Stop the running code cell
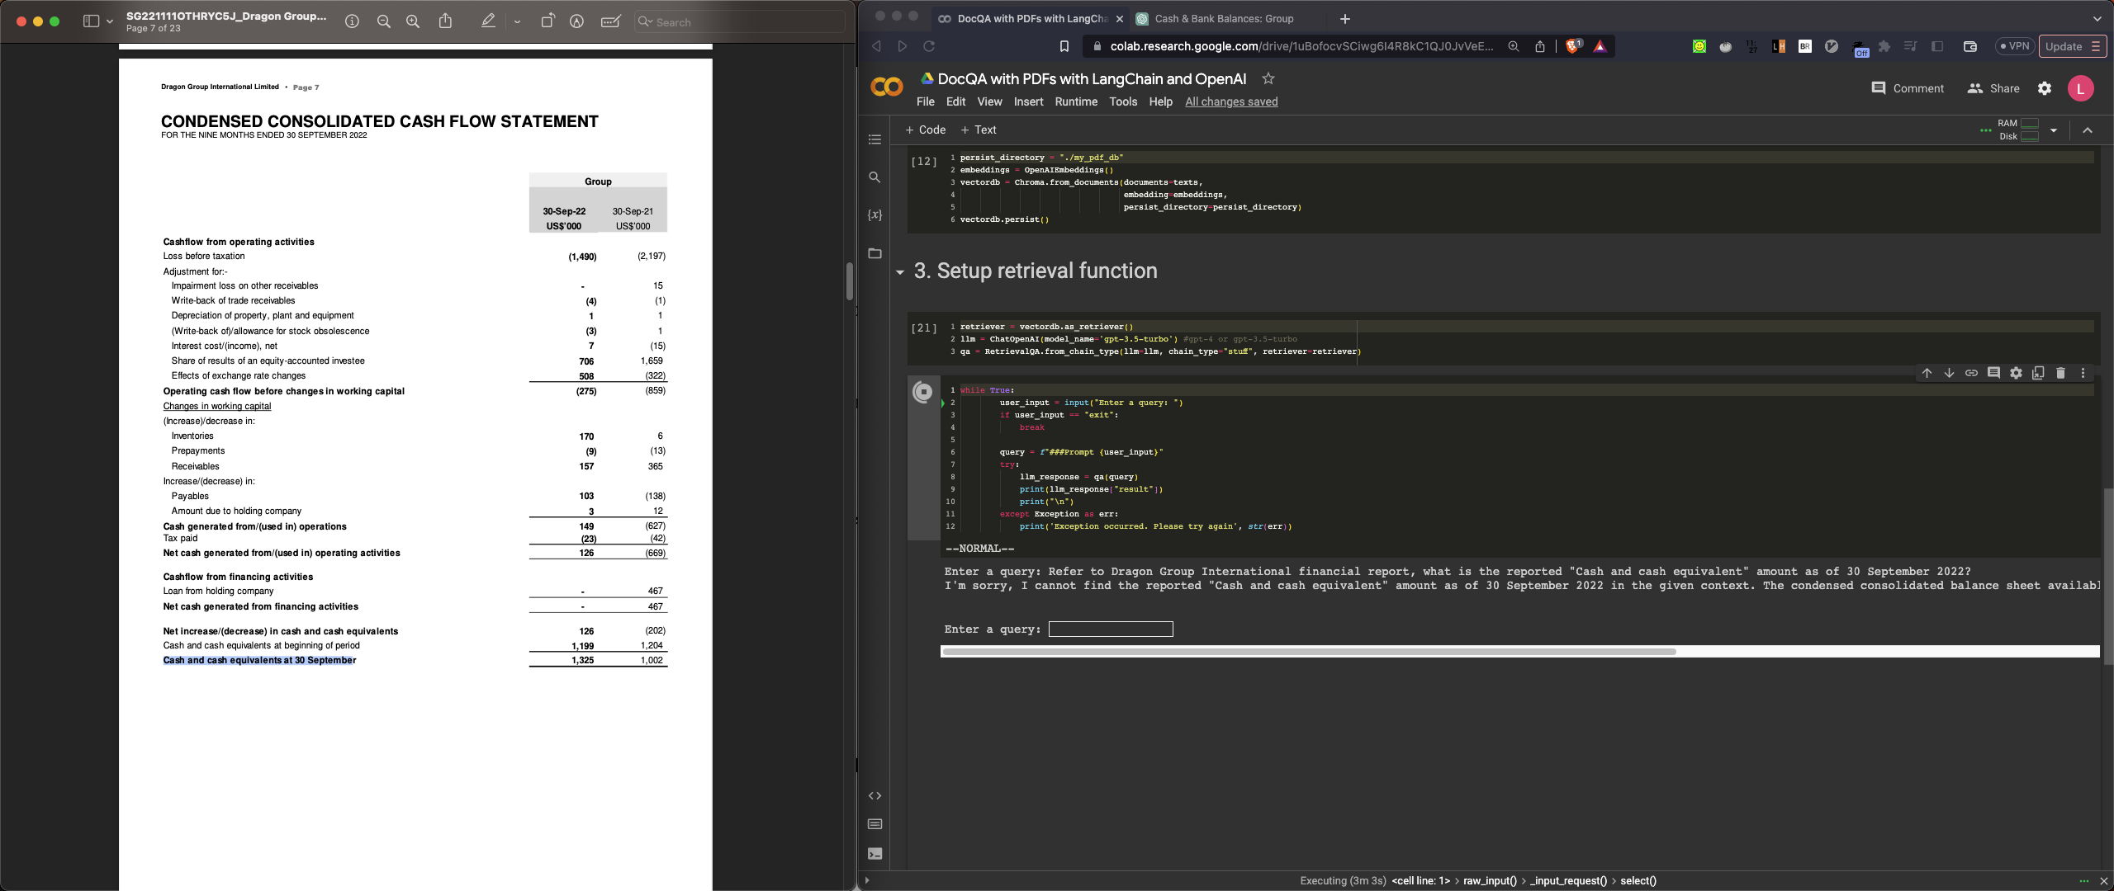Screen dimensions: 2114x891 click(922, 392)
